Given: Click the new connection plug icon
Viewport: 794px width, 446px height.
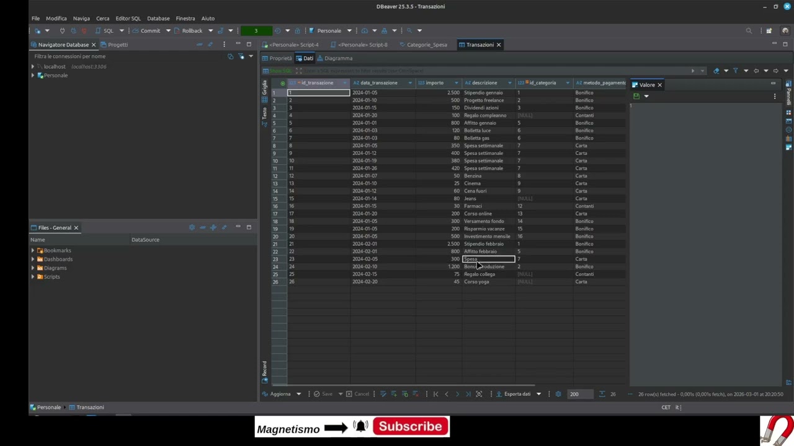Looking at the screenshot, I should point(37,30).
